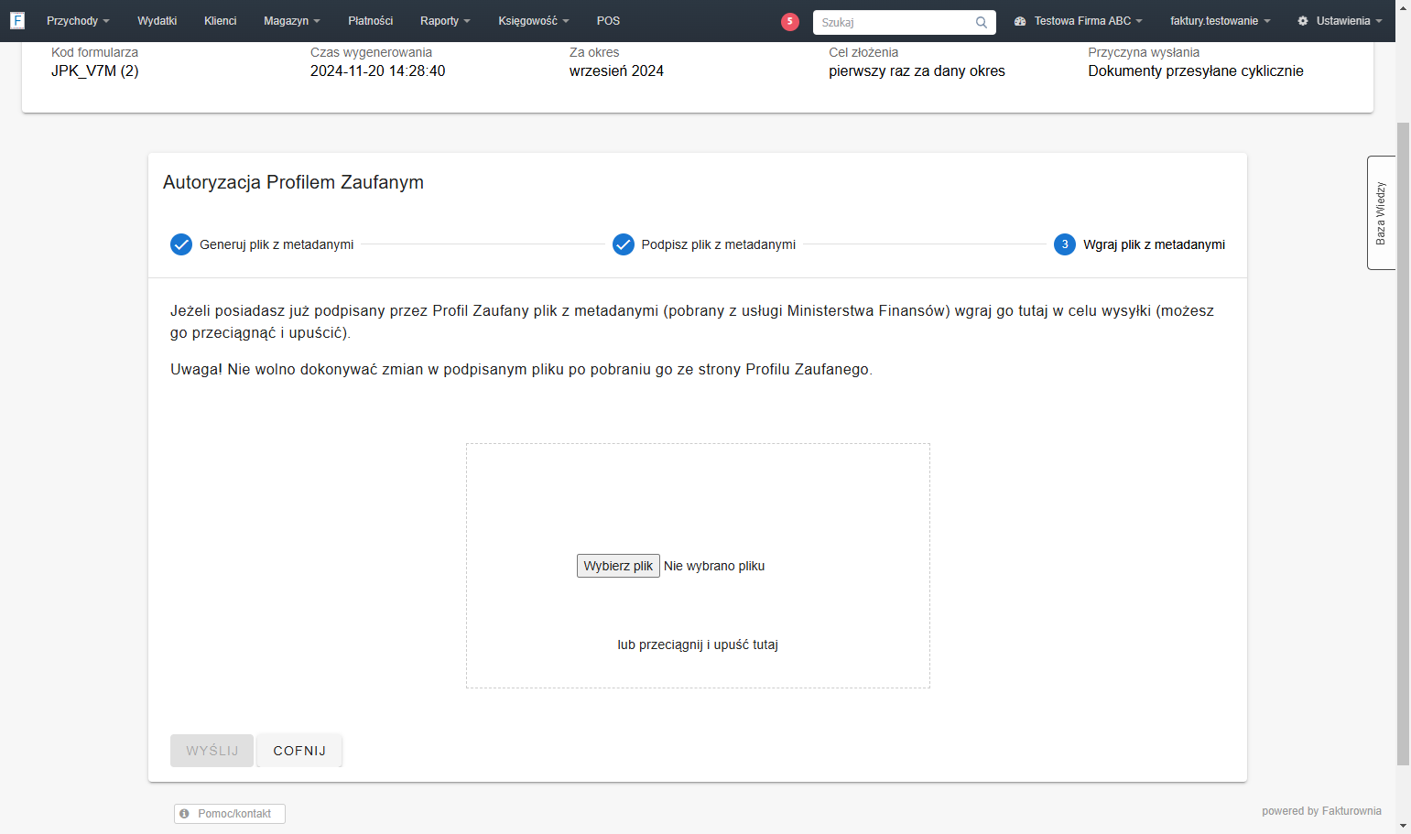Expand the Magazyn dropdown menu
Image resolution: width=1411 pixels, height=834 pixels.
pos(292,21)
